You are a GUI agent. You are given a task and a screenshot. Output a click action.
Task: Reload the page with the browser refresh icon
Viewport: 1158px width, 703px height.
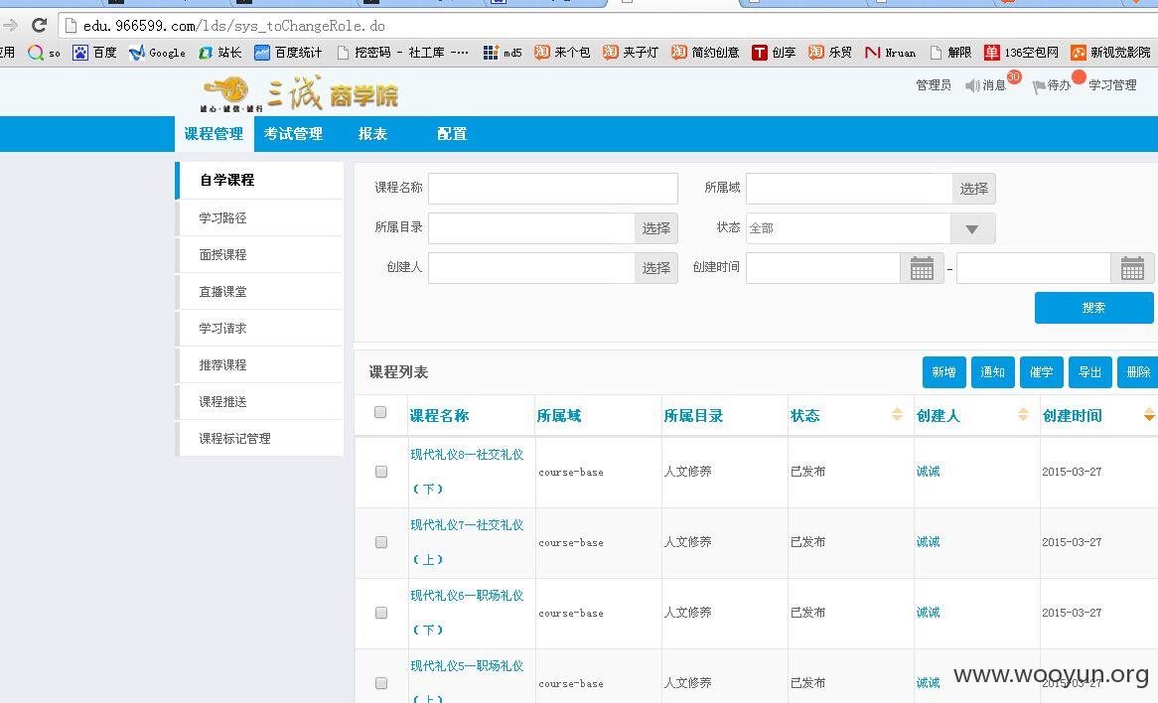coord(39,25)
